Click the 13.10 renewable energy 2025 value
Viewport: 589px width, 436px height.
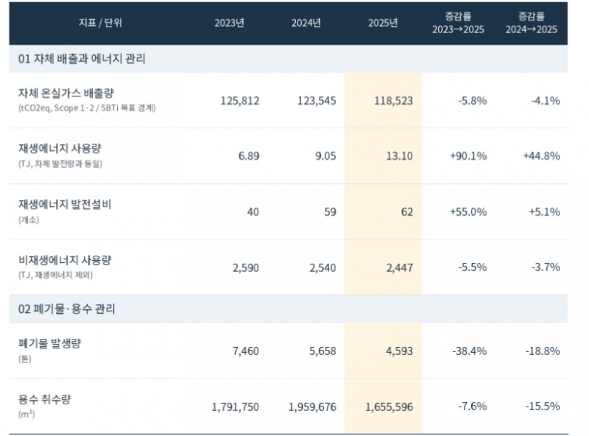coord(399,156)
